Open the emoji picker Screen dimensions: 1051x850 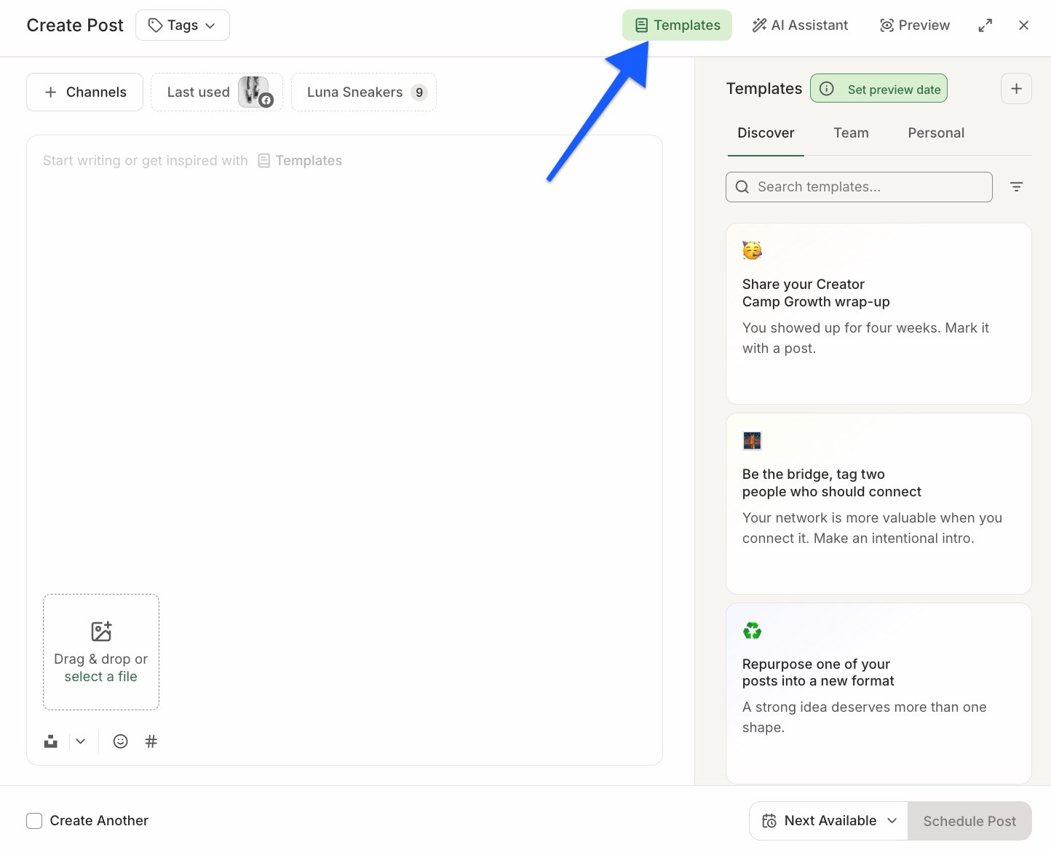coord(121,742)
